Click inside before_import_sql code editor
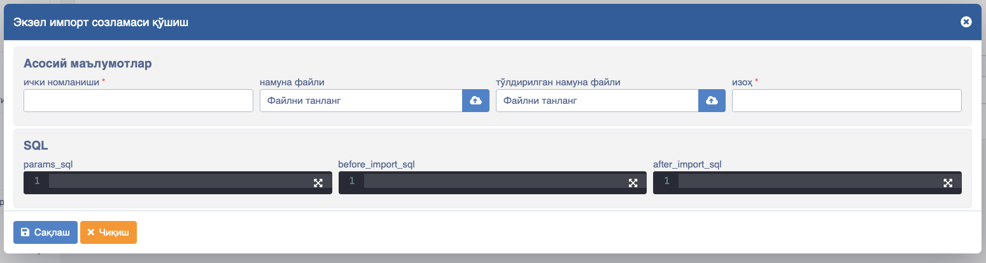Image resolution: width=986 pixels, height=263 pixels. click(493, 182)
